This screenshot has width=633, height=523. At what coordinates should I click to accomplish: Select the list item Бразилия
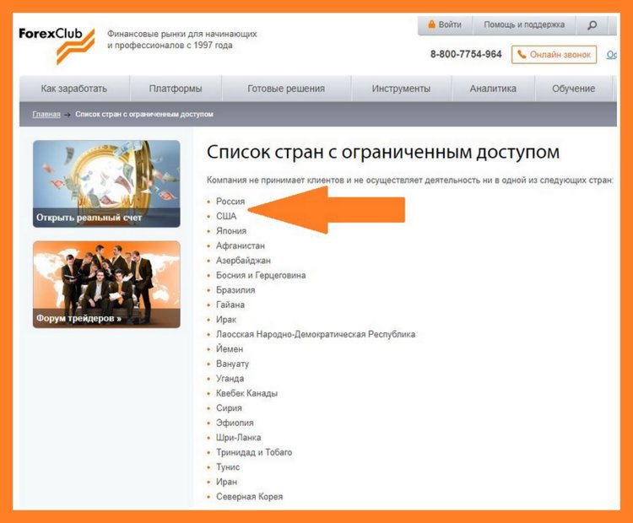[235, 290]
